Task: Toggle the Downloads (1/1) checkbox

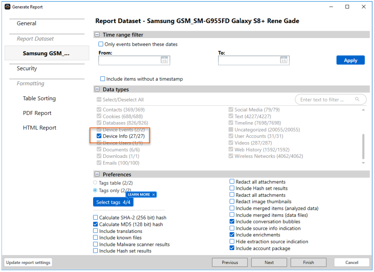Action: point(99,156)
